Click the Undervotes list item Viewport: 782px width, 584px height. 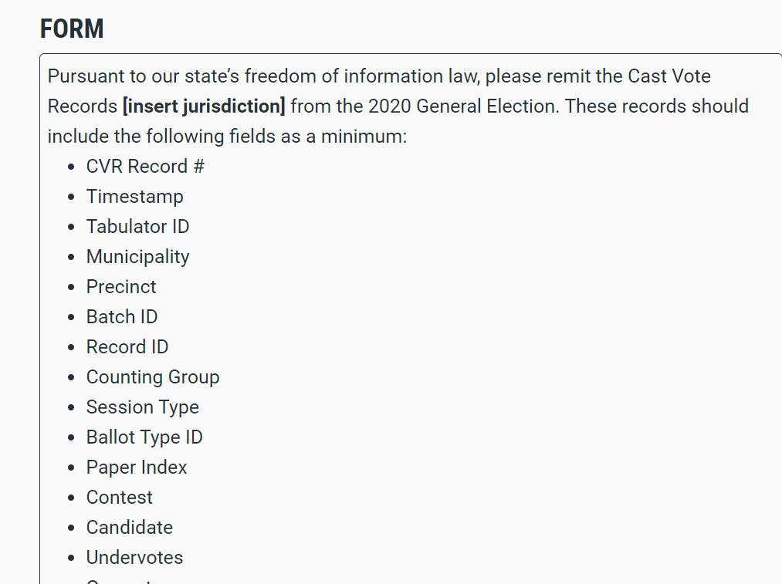tap(134, 558)
